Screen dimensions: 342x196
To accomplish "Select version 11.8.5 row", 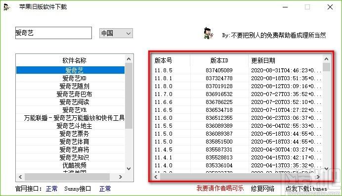I will coord(237,70).
